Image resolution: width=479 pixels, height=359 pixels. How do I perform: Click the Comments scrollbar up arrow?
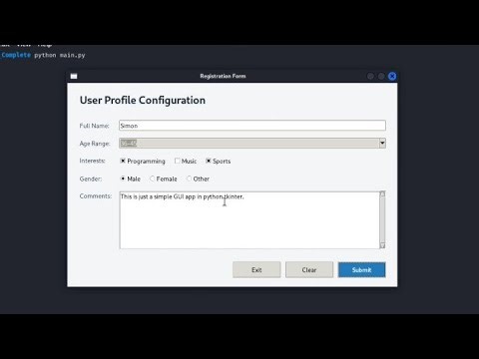click(x=382, y=193)
